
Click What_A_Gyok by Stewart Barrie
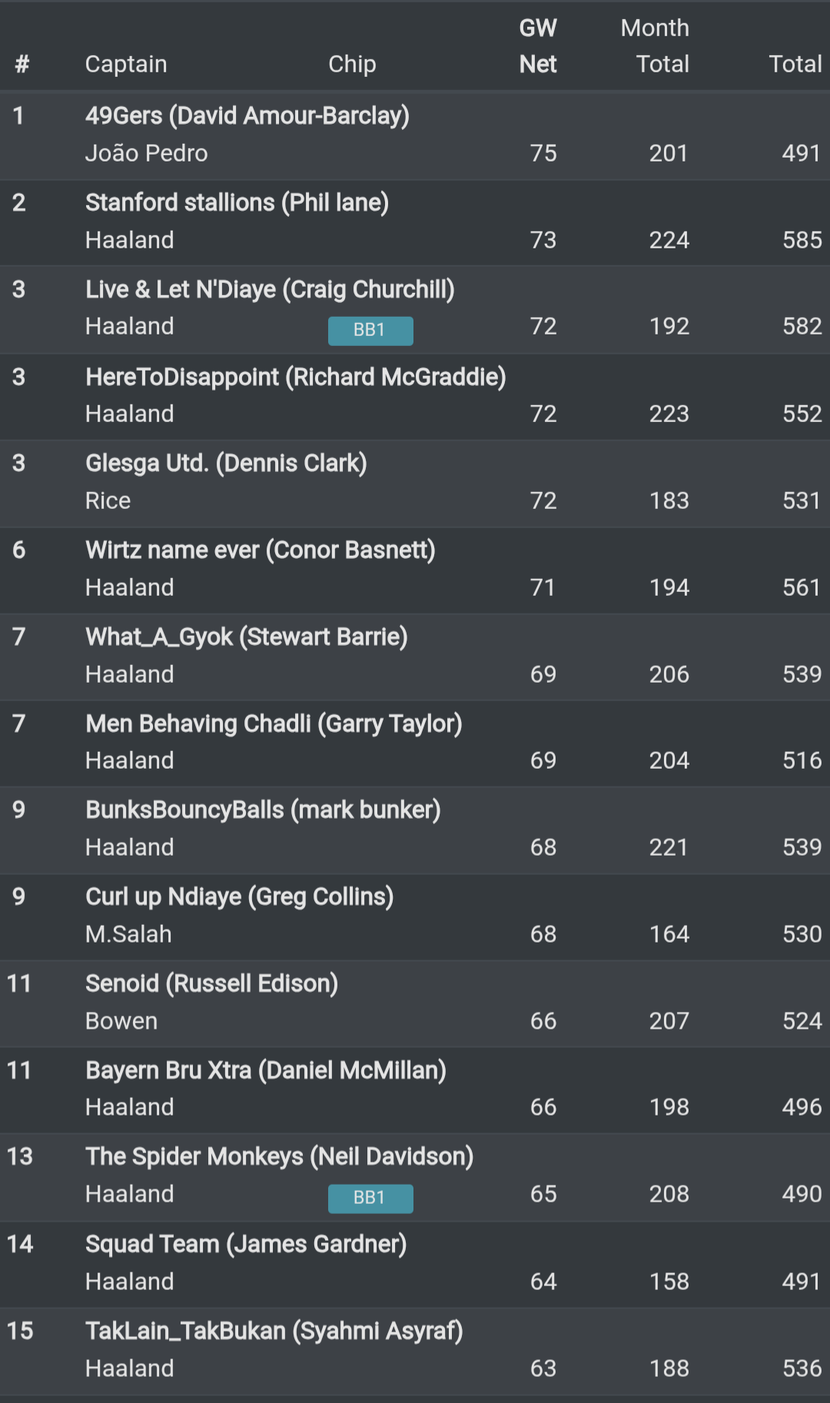click(247, 637)
